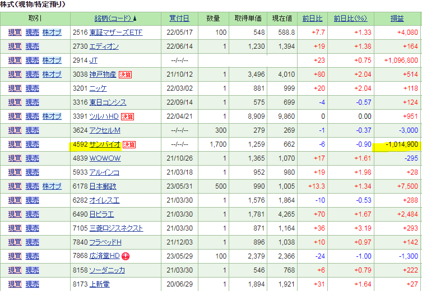Click 現売 in the 日本郵政 row
Screen dimensions: 422x291
[x=33, y=186]
